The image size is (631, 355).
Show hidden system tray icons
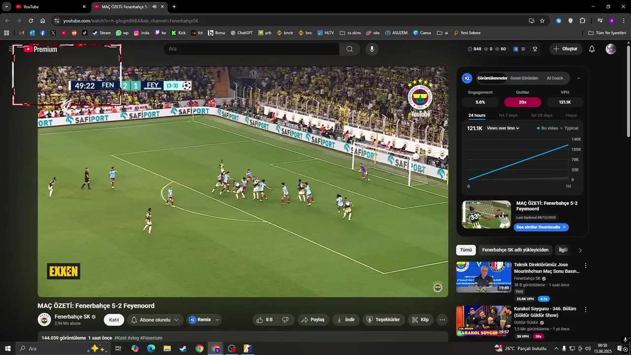pos(557,349)
